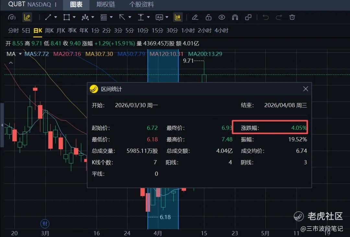Select the 4小时 timeframe
This screenshot has height=237, width=350.
[x=221, y=30]
